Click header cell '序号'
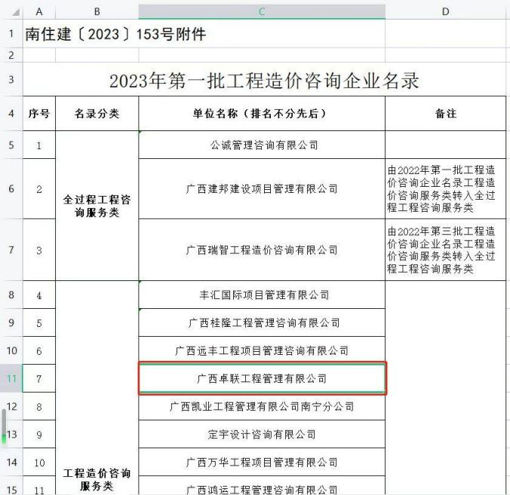The width and height of the screenshot is (510, 495). 39,114
